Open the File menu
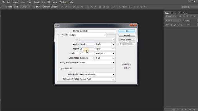The image size is (198, 111). [3, 2]
